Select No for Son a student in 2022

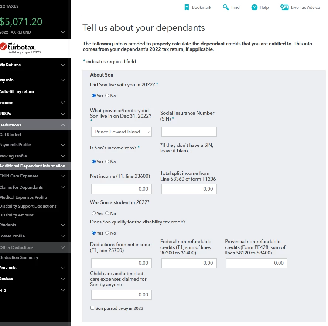[107, 213]
